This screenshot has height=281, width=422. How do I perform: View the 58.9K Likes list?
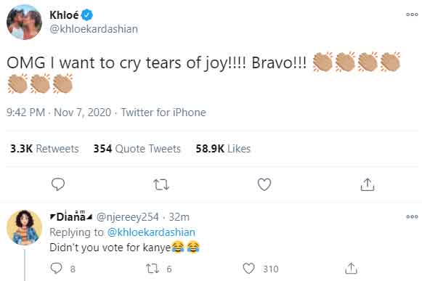pyautogui.click(x=223, y=149)
